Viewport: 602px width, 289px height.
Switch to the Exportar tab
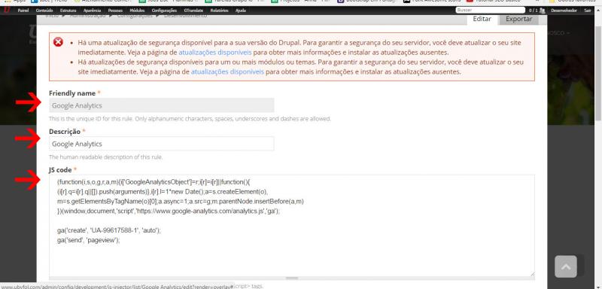pyautogui.click(x=518, y=19)
